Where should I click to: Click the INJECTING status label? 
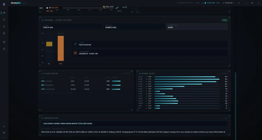[x=211, y=3]
